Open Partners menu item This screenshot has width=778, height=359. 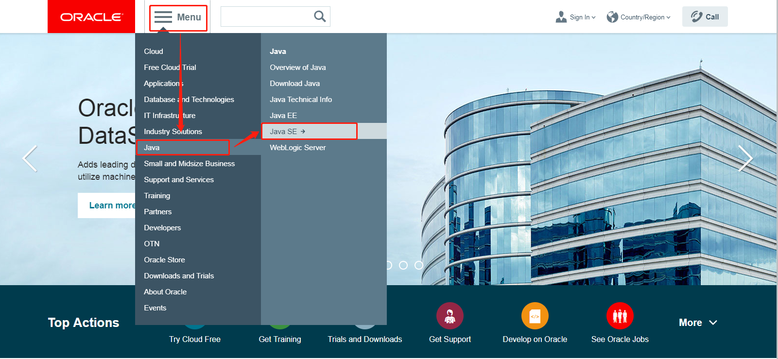[x=158, y=211]
